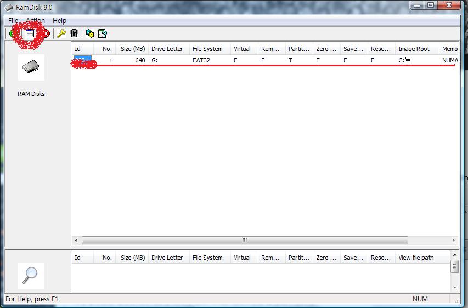Click the top table Size (MB) header
The image size is (468, 308).
tap(132, 49)
